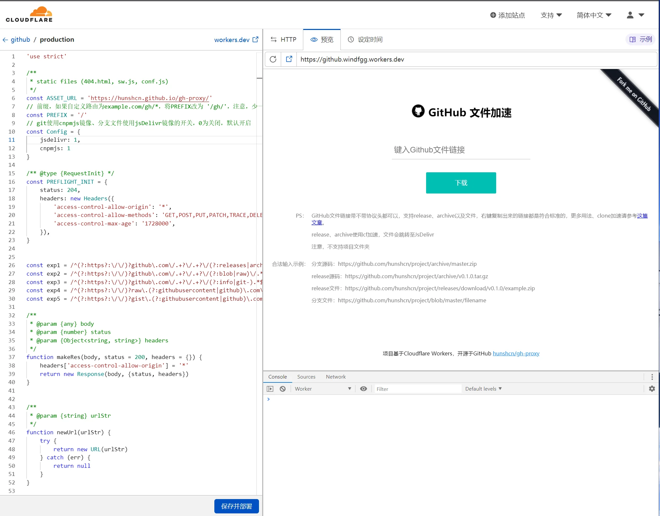660x516 pixels.
Task: Open console settings gear icon
Action: pos(652,389)
